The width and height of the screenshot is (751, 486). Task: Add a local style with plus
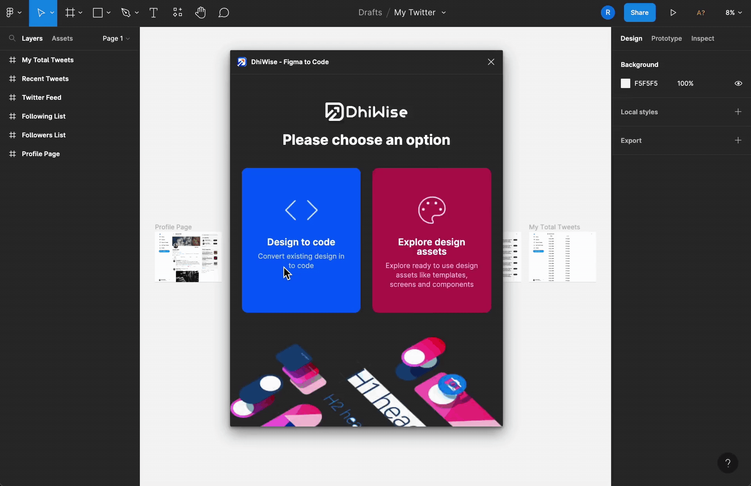tap(738, 112)
